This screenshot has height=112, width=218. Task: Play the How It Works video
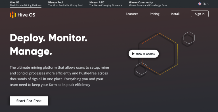click(144, 54)
